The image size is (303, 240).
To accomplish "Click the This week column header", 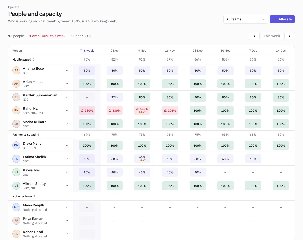I will point(87,51).
